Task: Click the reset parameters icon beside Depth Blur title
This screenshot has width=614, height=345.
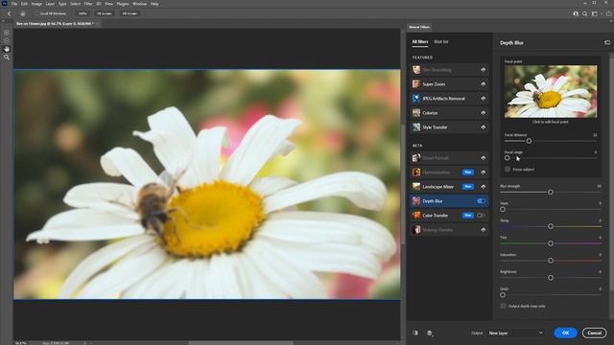Action: [x=607, y=42]
